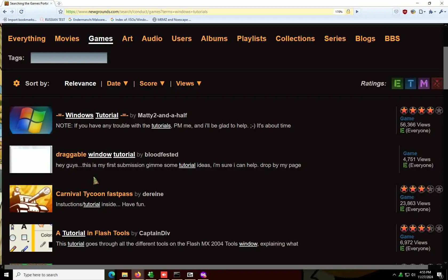
Task: Open the Score sort dropdown
Action: point(152,83)
